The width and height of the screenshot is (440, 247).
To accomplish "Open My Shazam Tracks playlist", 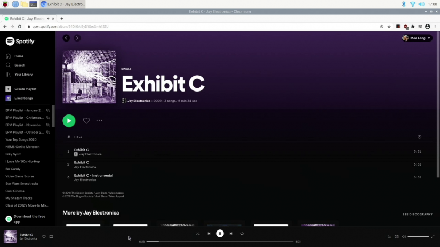I will 19,198.
